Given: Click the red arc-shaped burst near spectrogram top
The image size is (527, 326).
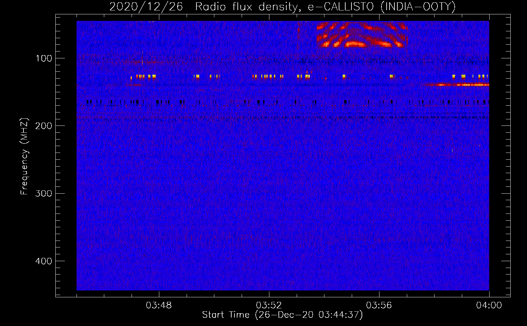Looking at the screenshot, I should 362,35.
